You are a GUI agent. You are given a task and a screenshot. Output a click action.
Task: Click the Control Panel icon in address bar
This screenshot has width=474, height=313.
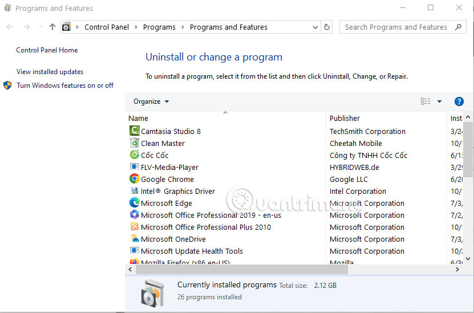(x=66, y=27)
